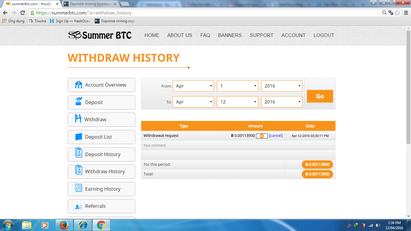Image resolution: width=411 pixels, height=231 pixels.
Task: Click the Account Overview bank icon
Action: coord(79,85)
